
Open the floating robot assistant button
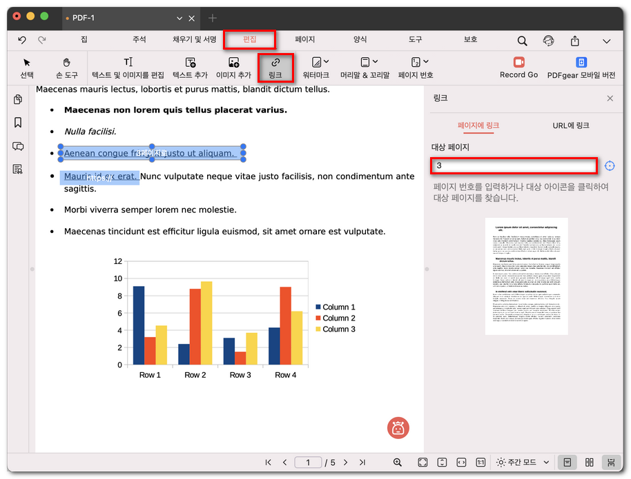[398, 428]
